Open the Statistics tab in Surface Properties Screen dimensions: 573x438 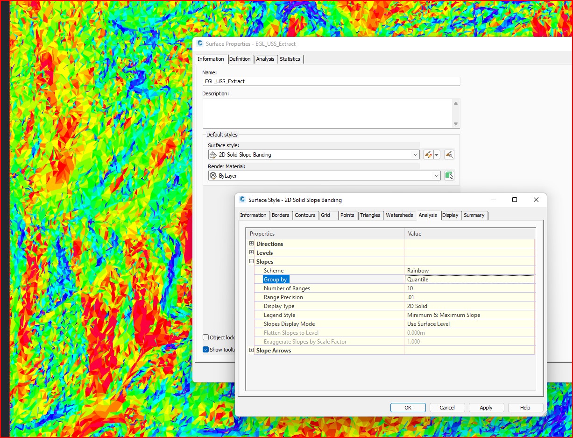pyautogui.click(x=290, y=59)
